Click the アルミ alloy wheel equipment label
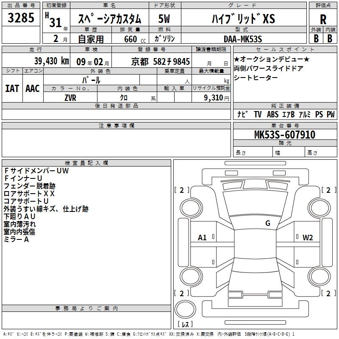 304,114
